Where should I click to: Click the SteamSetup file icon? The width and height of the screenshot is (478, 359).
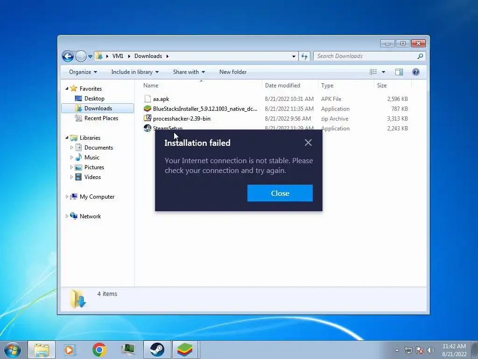148,128
